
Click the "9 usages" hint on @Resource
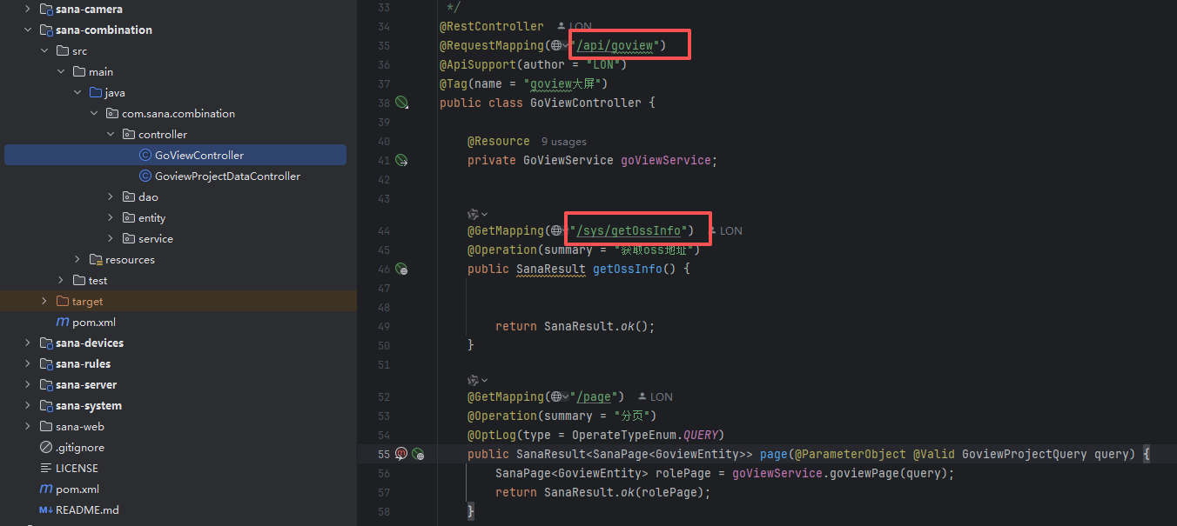coord(563,142)
